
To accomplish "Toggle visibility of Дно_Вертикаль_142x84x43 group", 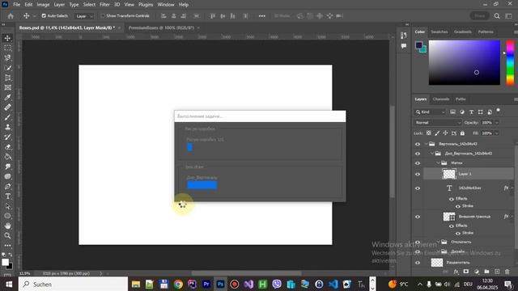I will click(418, 154).
